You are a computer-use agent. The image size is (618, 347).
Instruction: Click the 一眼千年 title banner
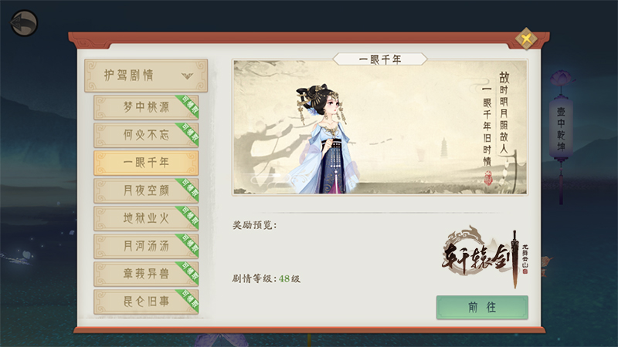coord(380,59)
